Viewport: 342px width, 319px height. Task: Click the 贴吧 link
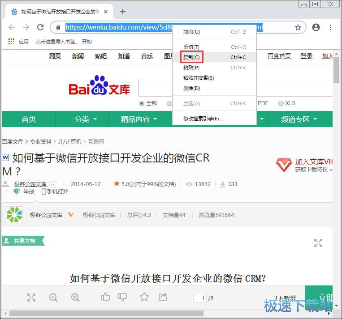coord(101,56)
